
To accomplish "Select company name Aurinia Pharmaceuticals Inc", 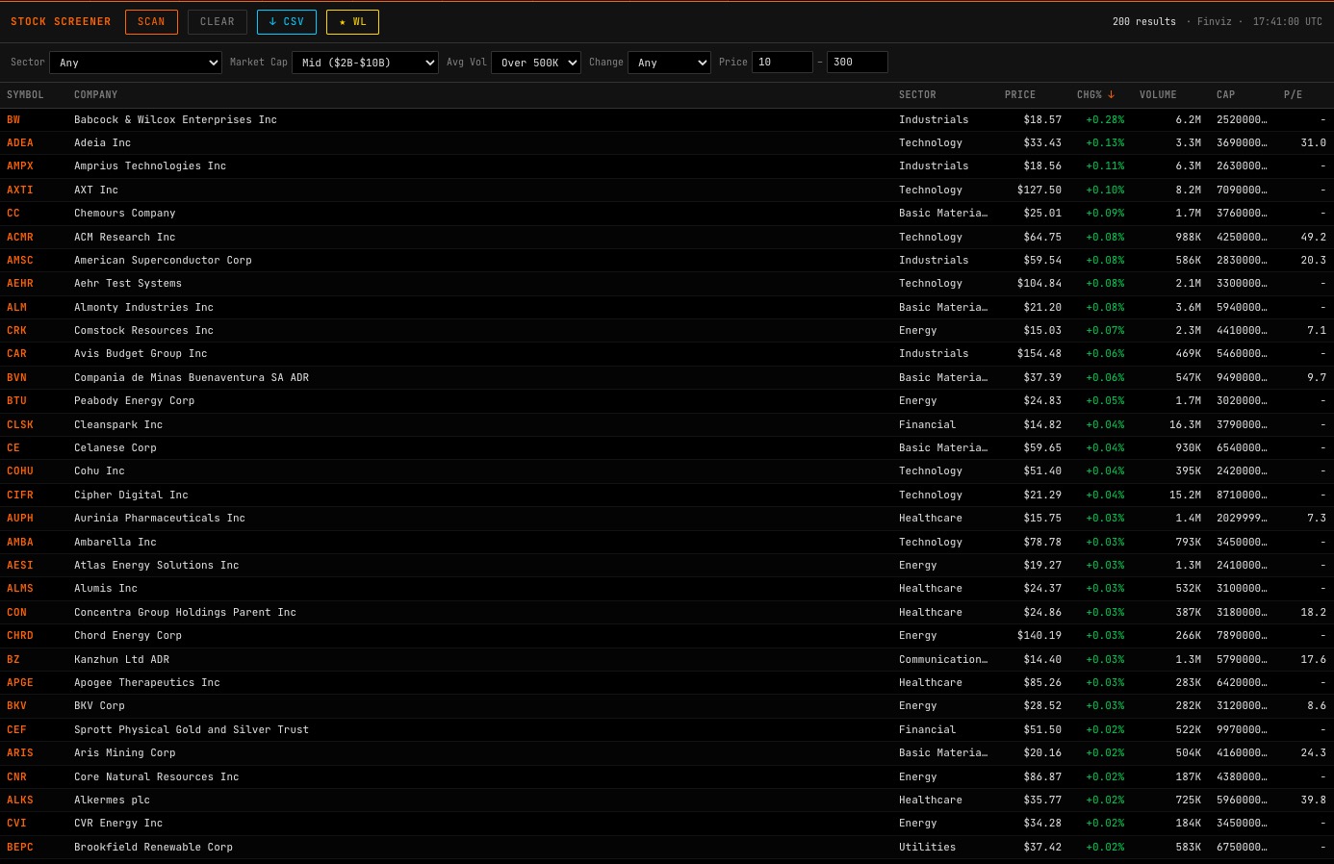I will click(160, 519).
